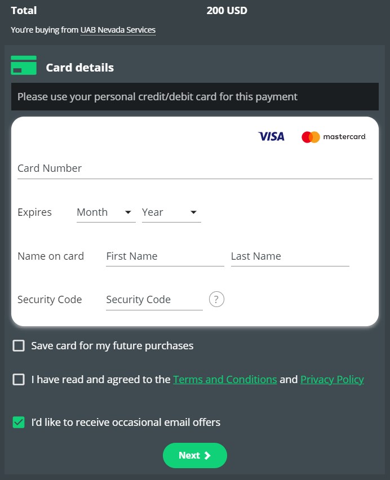
Task: Open the expiry Year dropdown
Action: click(171, 212)
